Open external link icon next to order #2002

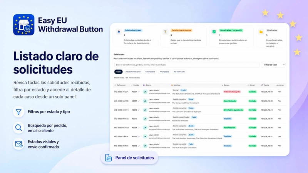[x=139, y=146]
